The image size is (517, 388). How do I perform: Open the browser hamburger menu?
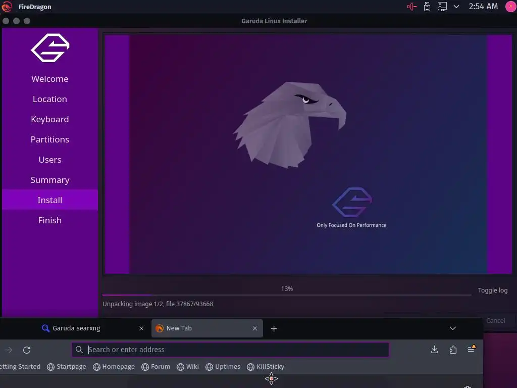click(472, 349)
